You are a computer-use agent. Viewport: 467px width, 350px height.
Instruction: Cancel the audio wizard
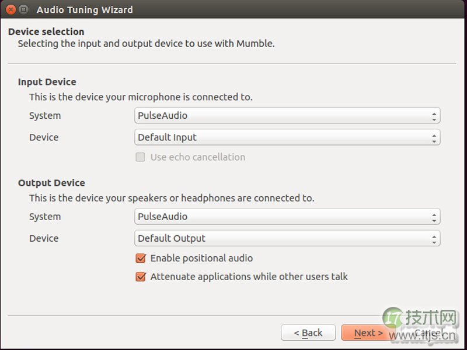[x=428, y=333]
